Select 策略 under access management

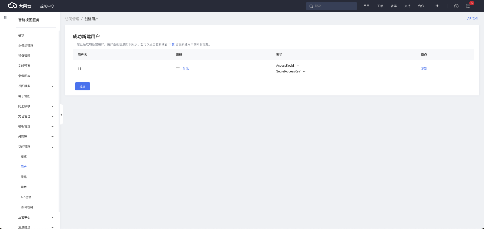tap(24, 177)
